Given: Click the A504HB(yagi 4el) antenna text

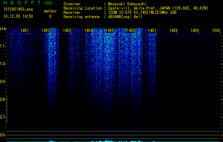Looking at the screenshot, I should (x=125, y=17).
